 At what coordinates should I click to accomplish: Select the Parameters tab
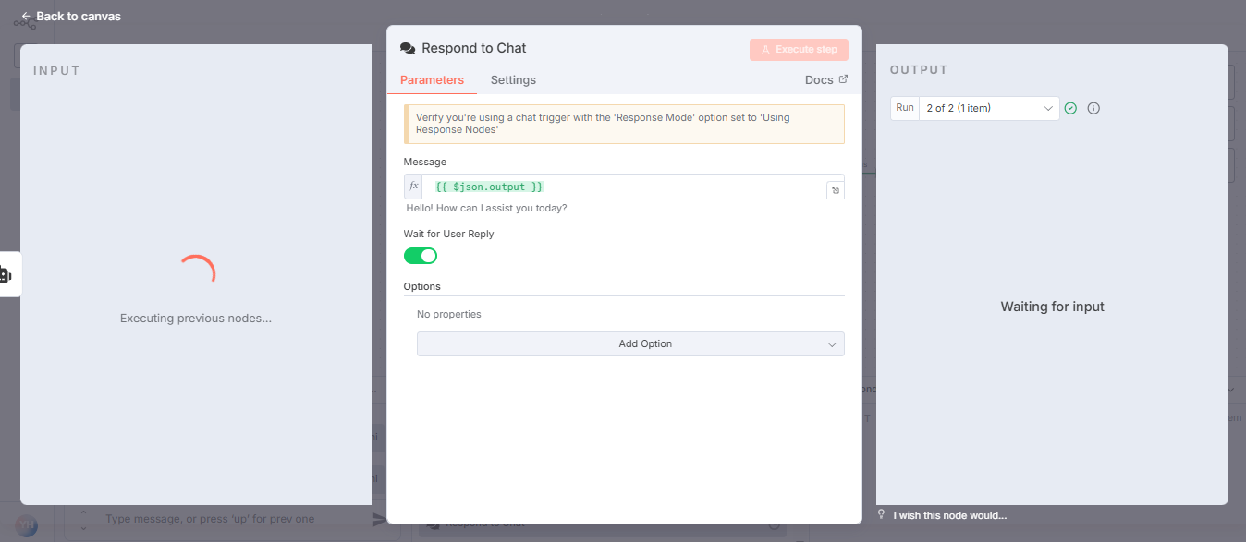[432, 80]
